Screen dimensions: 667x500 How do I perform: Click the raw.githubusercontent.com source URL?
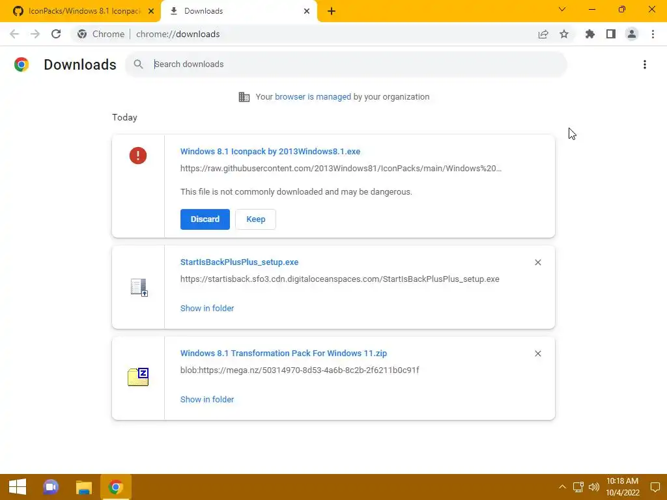click(x=341, y=169)
